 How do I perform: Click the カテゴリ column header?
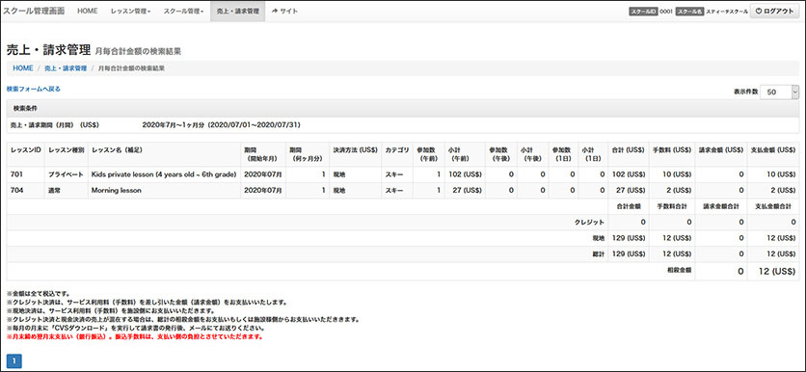[397, 153]
